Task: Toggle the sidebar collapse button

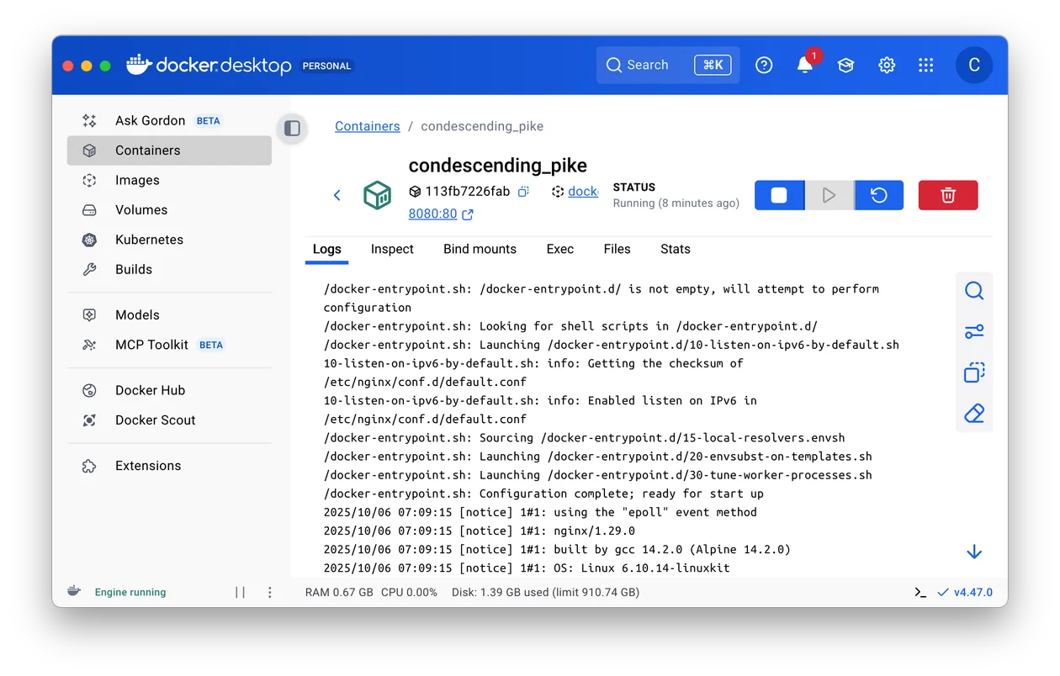Action: point(292,128)
